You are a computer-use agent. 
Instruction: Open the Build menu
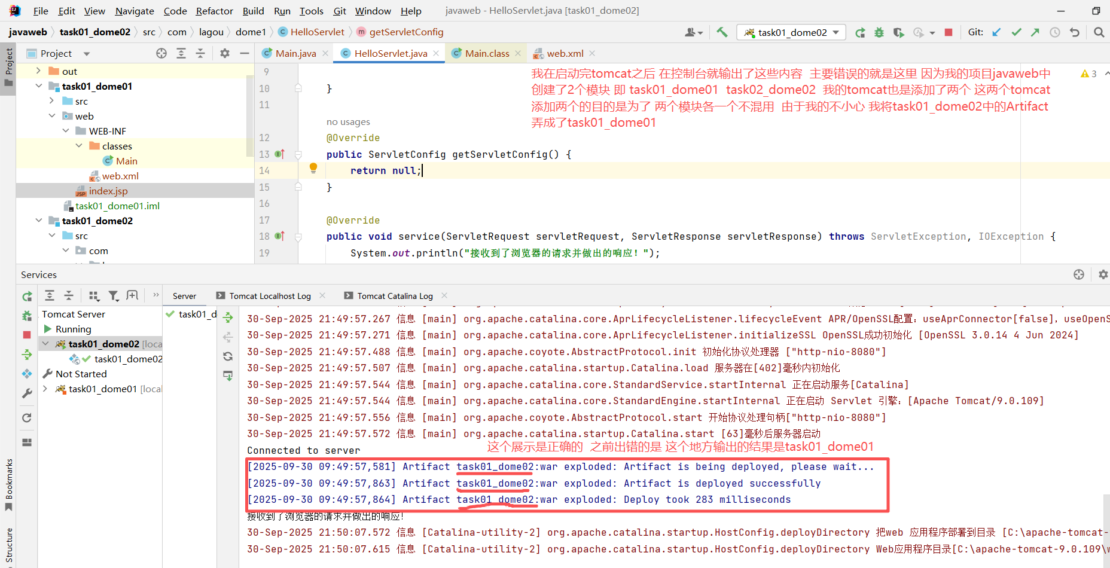click(x=253, y=11)
